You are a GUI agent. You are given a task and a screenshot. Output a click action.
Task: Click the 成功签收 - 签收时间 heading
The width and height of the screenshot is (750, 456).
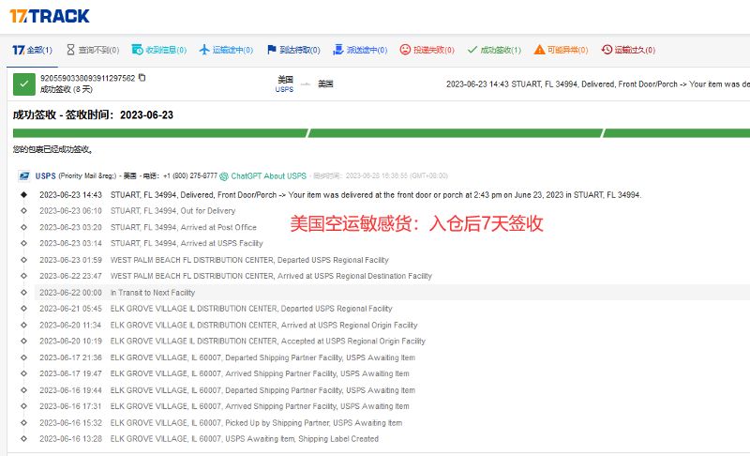[x=93, y=114]
